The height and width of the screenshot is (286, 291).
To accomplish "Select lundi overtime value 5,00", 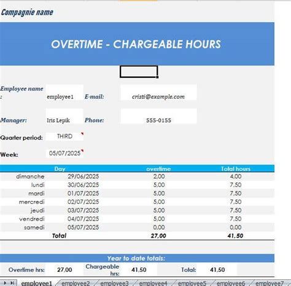I will (x=159, y=185).
